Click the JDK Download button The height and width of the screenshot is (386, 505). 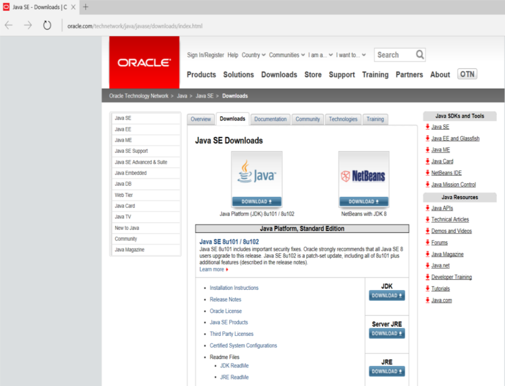387,295
